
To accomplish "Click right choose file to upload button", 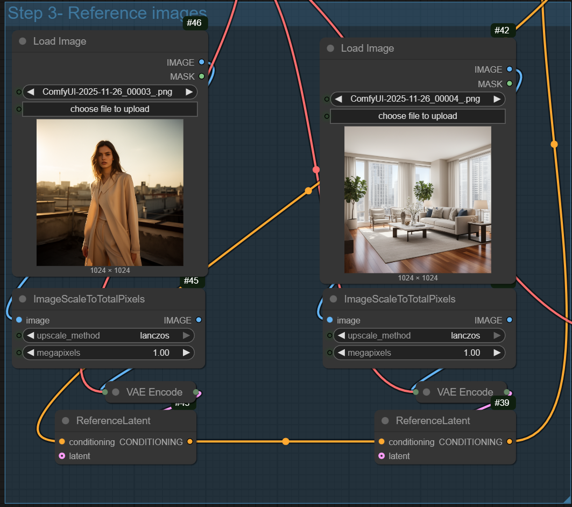I will coord(418,116).
